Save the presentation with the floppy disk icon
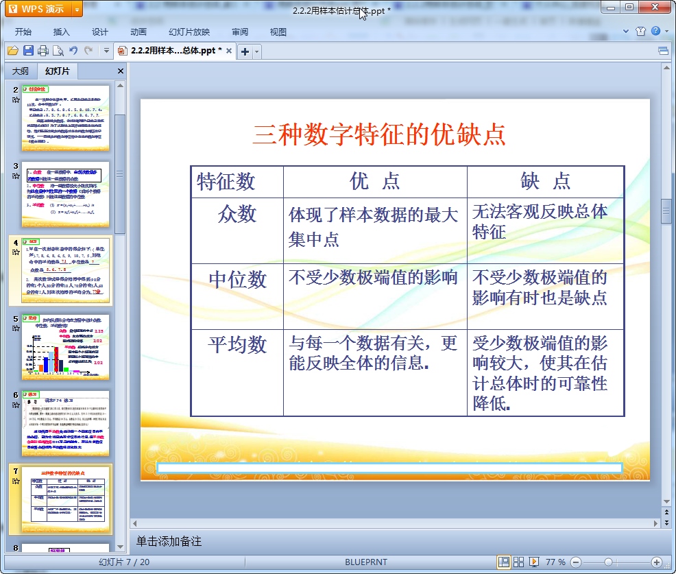 tap(28, 51)
